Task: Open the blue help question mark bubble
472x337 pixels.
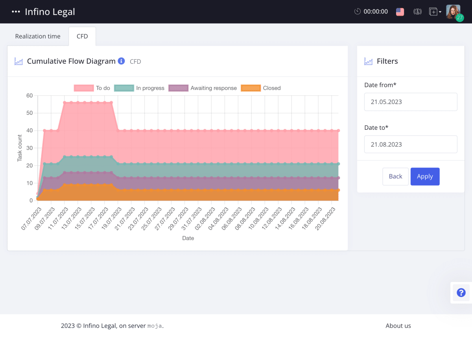Action: point(461,293)
